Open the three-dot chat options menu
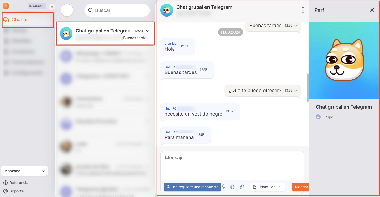 (303, 10)
